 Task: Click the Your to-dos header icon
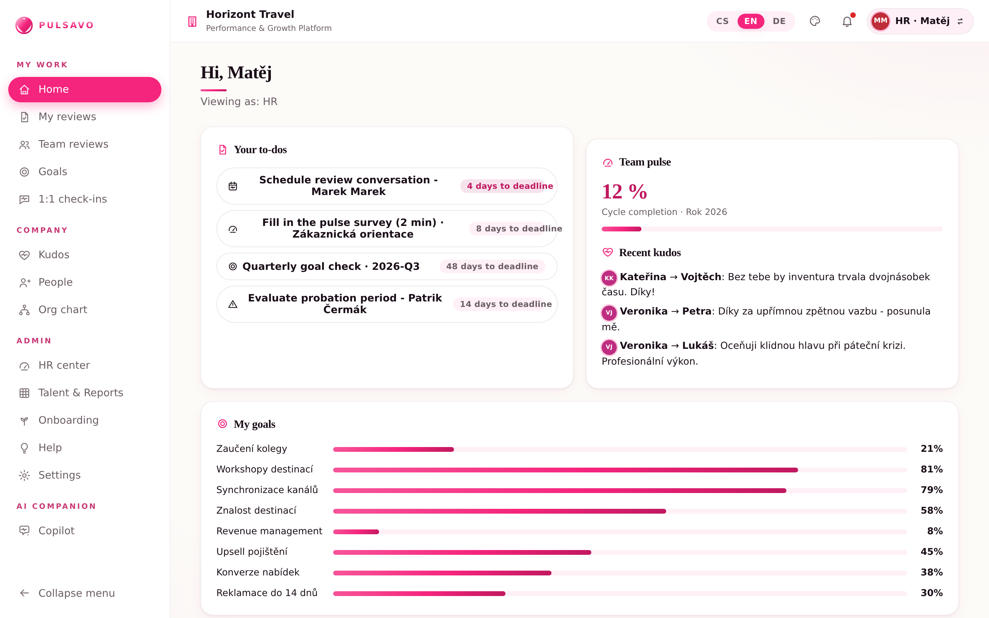point(223,150)
